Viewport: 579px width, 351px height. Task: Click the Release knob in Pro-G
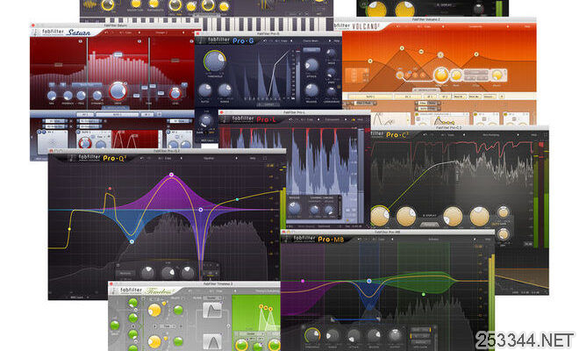point(311,90)
